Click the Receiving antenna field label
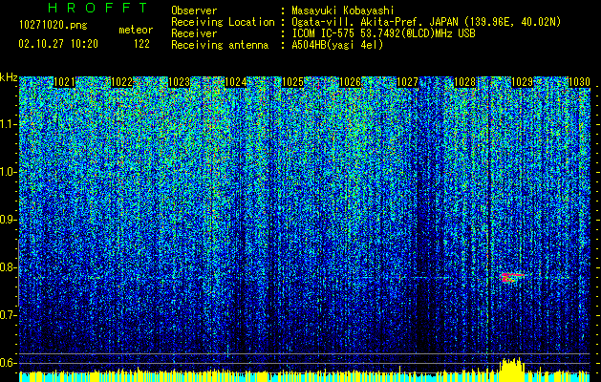This screenshot has width=601, height=382. coord(220,45)
